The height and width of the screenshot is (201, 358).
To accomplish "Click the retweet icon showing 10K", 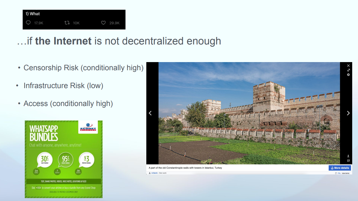I will (67, 23).
